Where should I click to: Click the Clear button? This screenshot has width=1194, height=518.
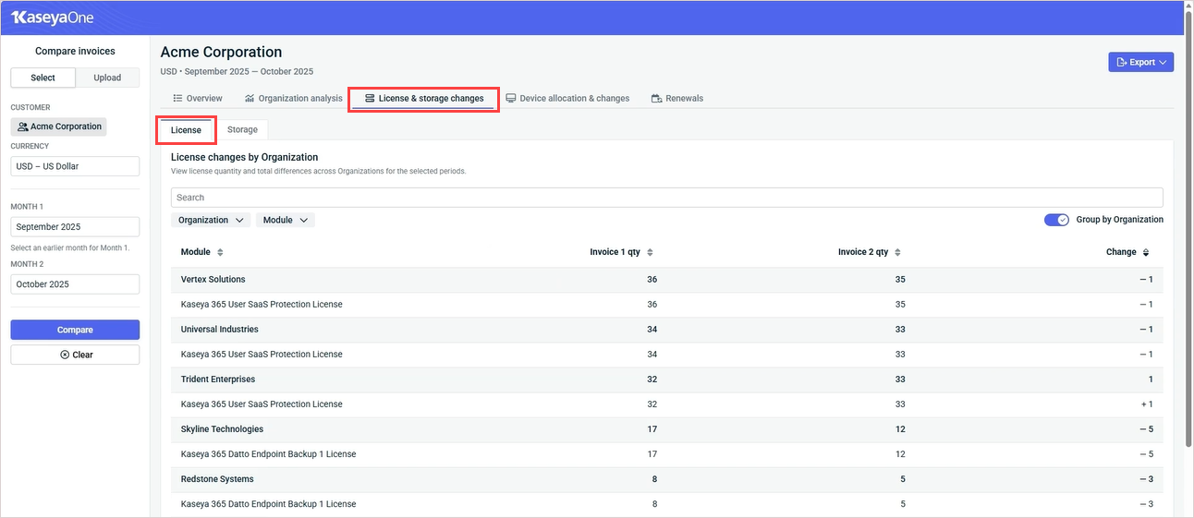(x=75, y=355)
